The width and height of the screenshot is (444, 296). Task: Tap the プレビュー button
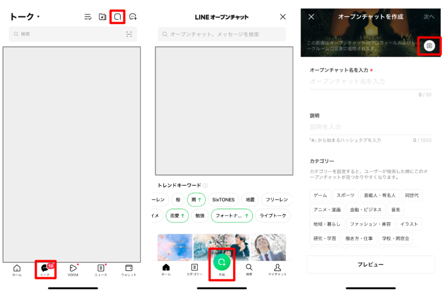coord(370,264)
